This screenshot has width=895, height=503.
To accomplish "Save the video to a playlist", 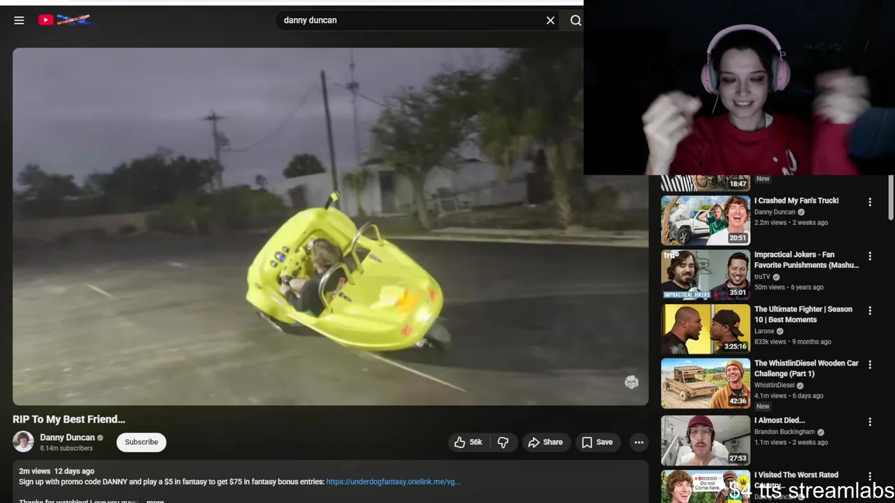I will pos(597,442).
